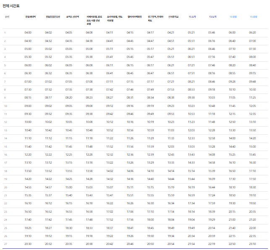Click T2 출발 time 16:50 in row 18
This screenshot has width=270, height=250.
coord(232,171)
